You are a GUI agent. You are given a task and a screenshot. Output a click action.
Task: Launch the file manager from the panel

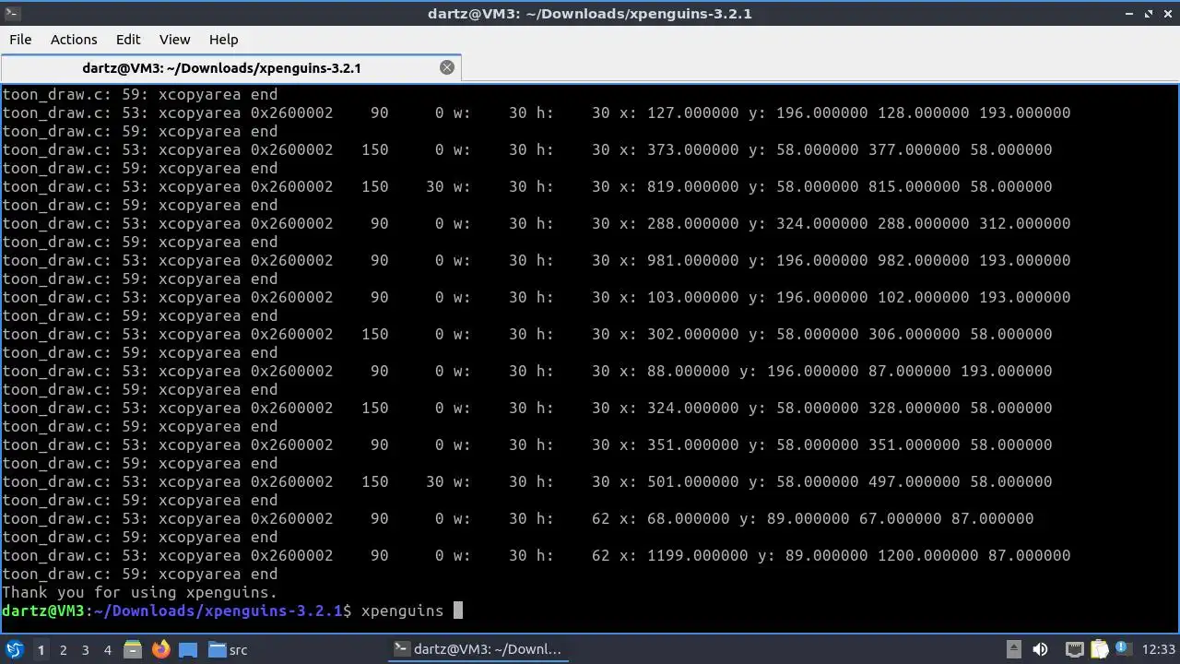click(133, 649)
